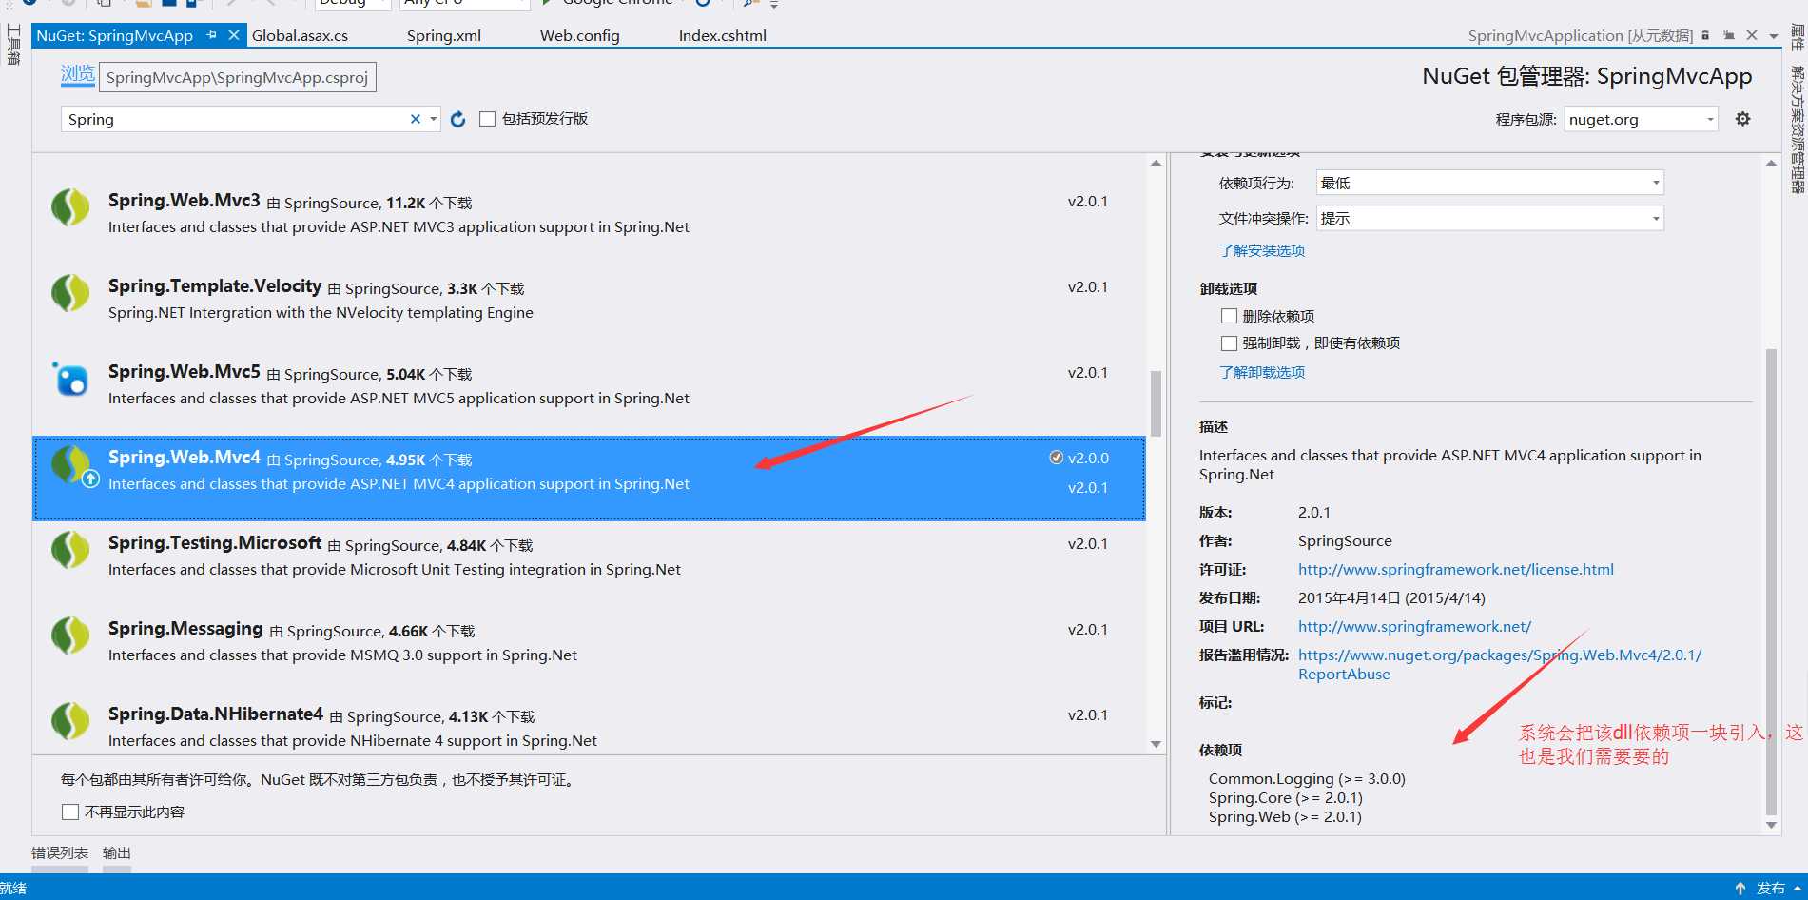
Task: Click the 了解卸载选项 link
Action: click(x=1262, y=372)
